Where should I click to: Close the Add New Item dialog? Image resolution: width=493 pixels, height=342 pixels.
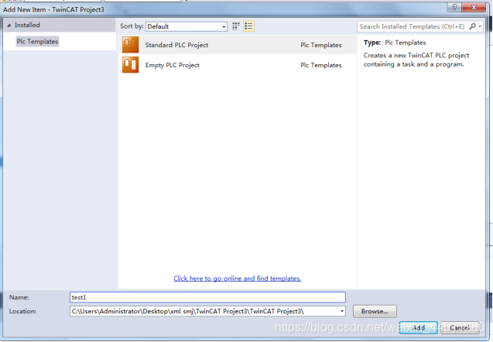[x=474, y=7]
